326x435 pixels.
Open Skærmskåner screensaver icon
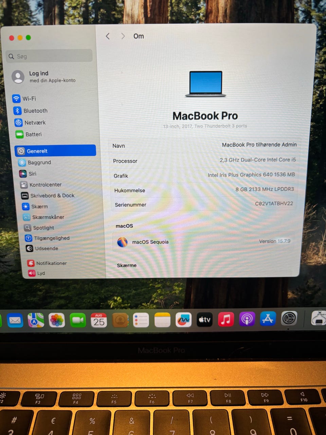tap(26, 217)
